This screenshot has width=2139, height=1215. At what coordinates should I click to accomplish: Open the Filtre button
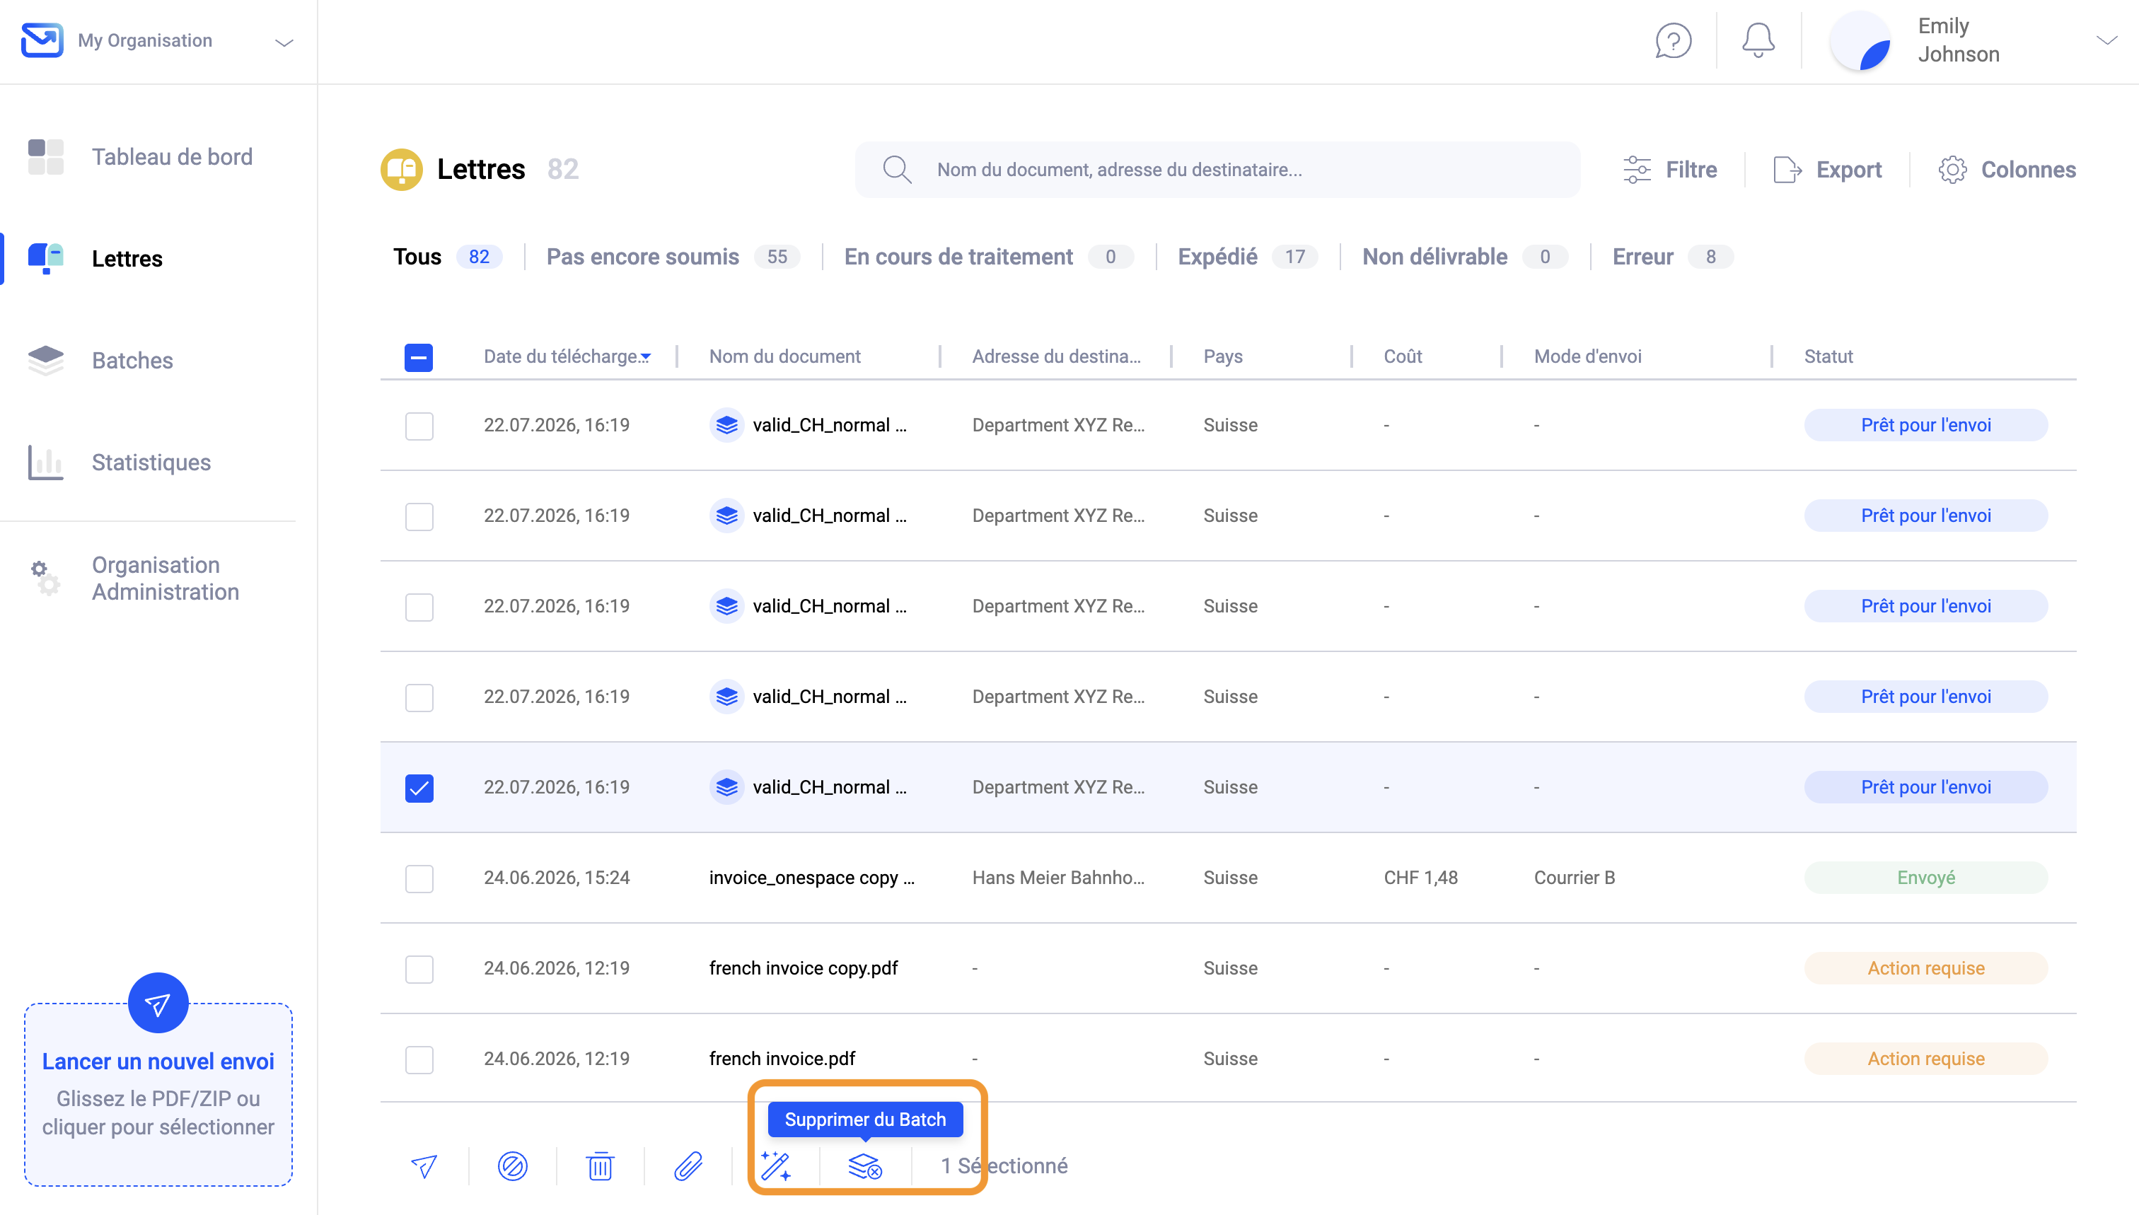click(x=1670, y=170)
